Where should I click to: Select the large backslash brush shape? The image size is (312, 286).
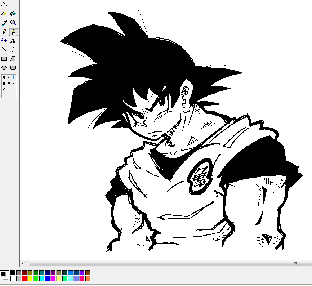point(4,95)
